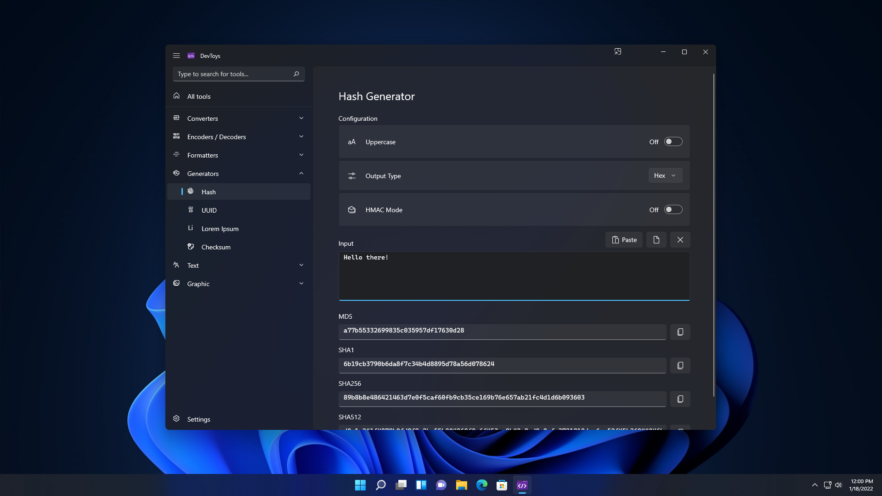Switch to compact overlay mode icon

point(617,52)
